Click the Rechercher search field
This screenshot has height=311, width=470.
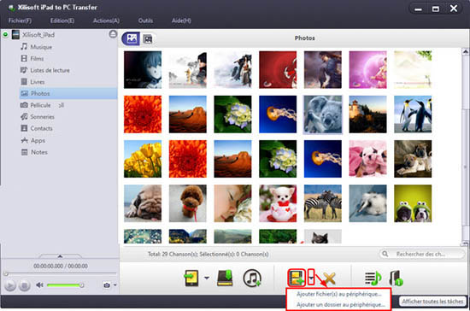click(422, 254)
